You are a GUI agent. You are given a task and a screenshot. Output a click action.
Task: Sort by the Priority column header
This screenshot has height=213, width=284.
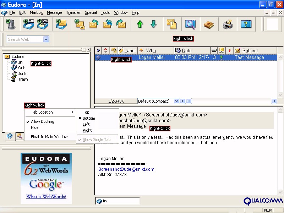point(105,50)
